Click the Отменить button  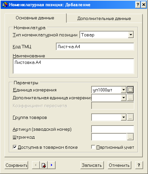pyautogui.click(x=119, y=165)
